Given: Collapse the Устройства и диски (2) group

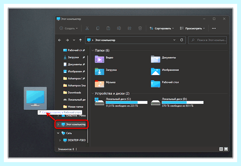Looking at the screenshot, I should [x=93, y=93].
